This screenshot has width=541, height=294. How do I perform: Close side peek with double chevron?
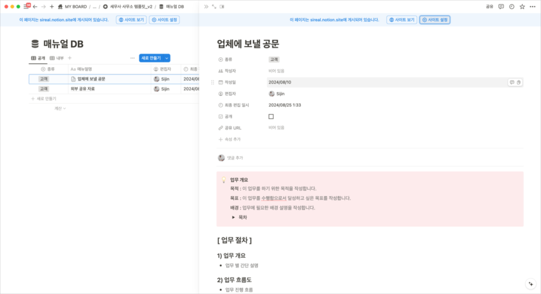click(206, 6)
